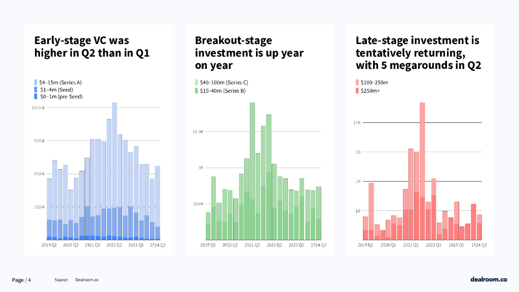The width and height of the screenshot is (519, 292).
Task: Click the dealroom.co logo
Action: coord(489,279)
